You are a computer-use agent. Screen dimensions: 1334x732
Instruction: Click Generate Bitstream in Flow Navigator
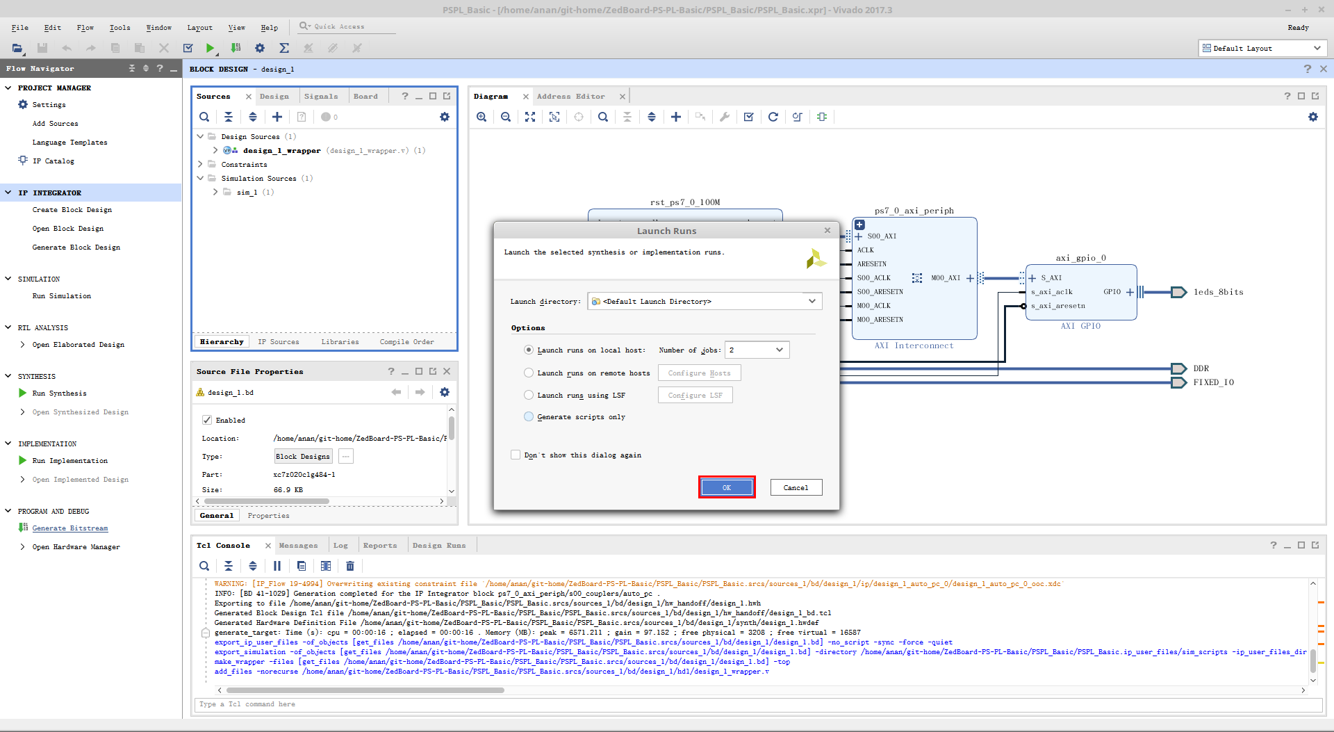tap(69, 528)
